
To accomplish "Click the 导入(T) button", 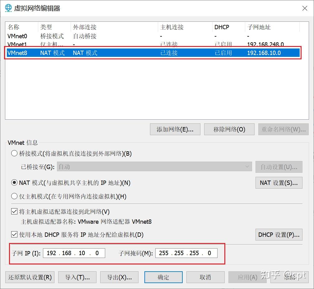I will coord(77,277).
